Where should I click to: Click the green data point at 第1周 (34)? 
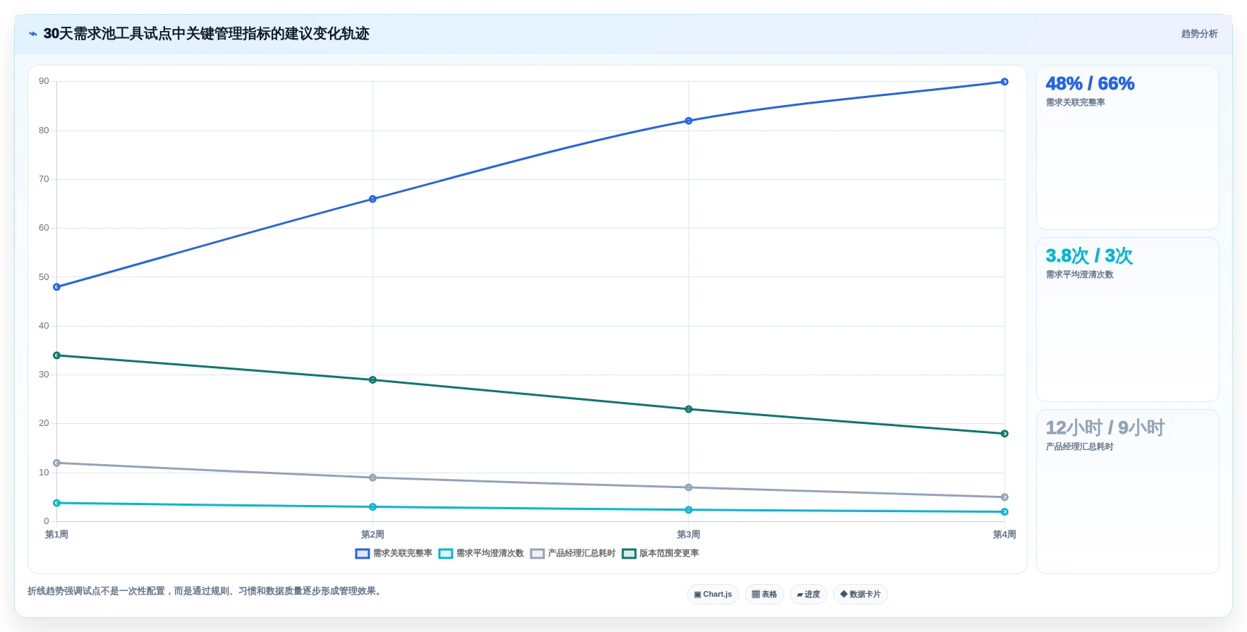pyautogui.click(x=57, y=355)
